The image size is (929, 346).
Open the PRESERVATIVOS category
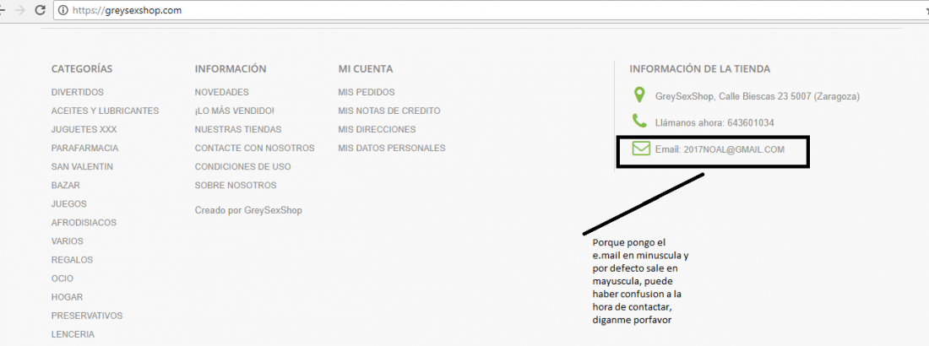(x=87, y=316)
